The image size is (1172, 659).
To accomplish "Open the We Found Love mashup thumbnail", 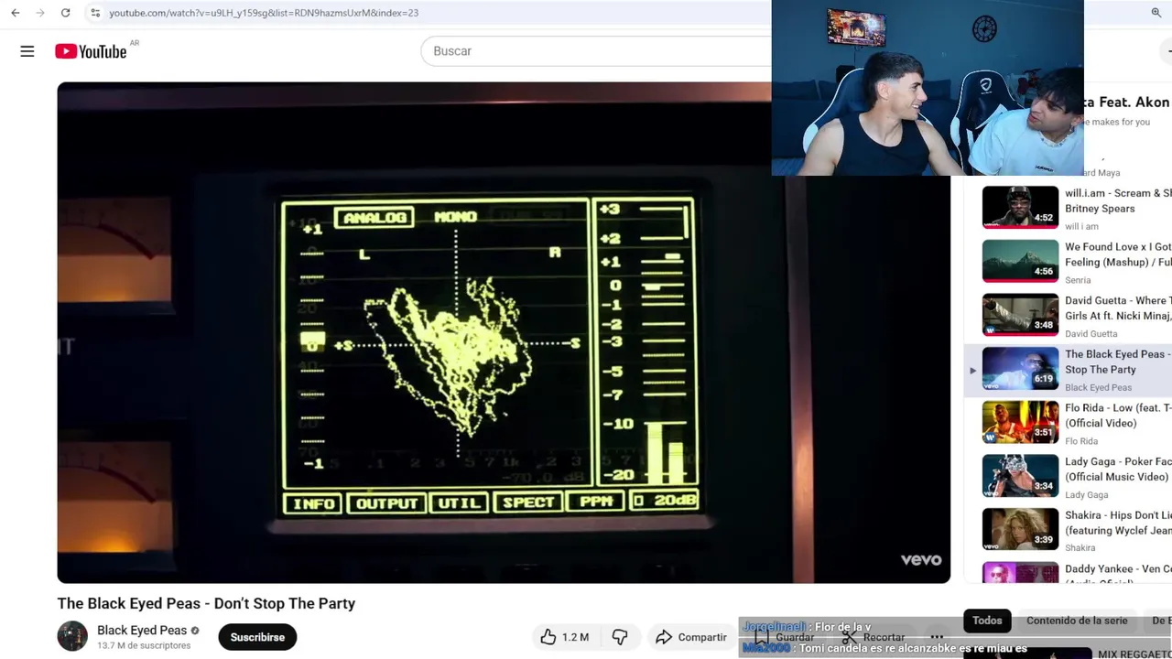I will pyautogui.click(x=1020, y=261).
